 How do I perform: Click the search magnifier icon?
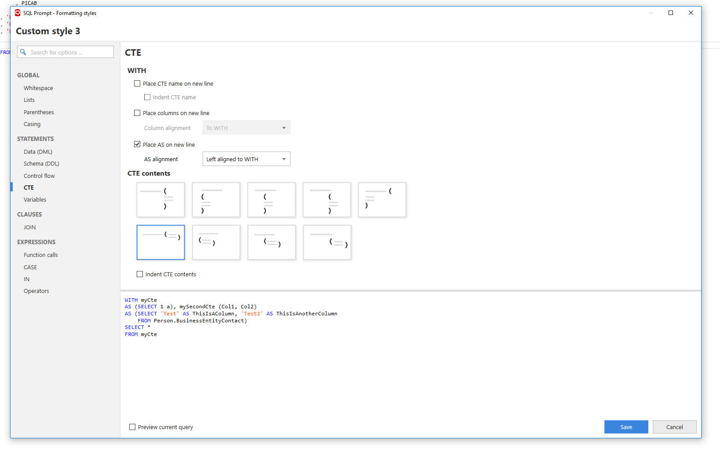point(23,52)
